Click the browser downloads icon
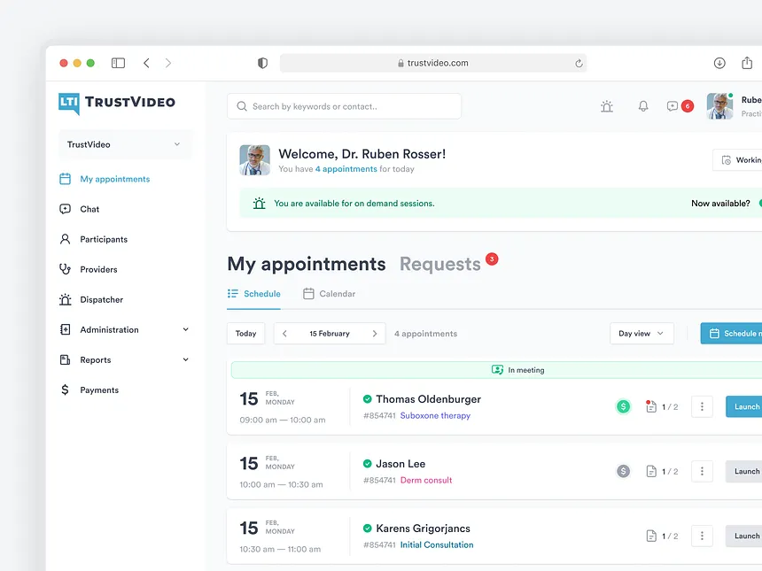 click(x=719, y=64)
